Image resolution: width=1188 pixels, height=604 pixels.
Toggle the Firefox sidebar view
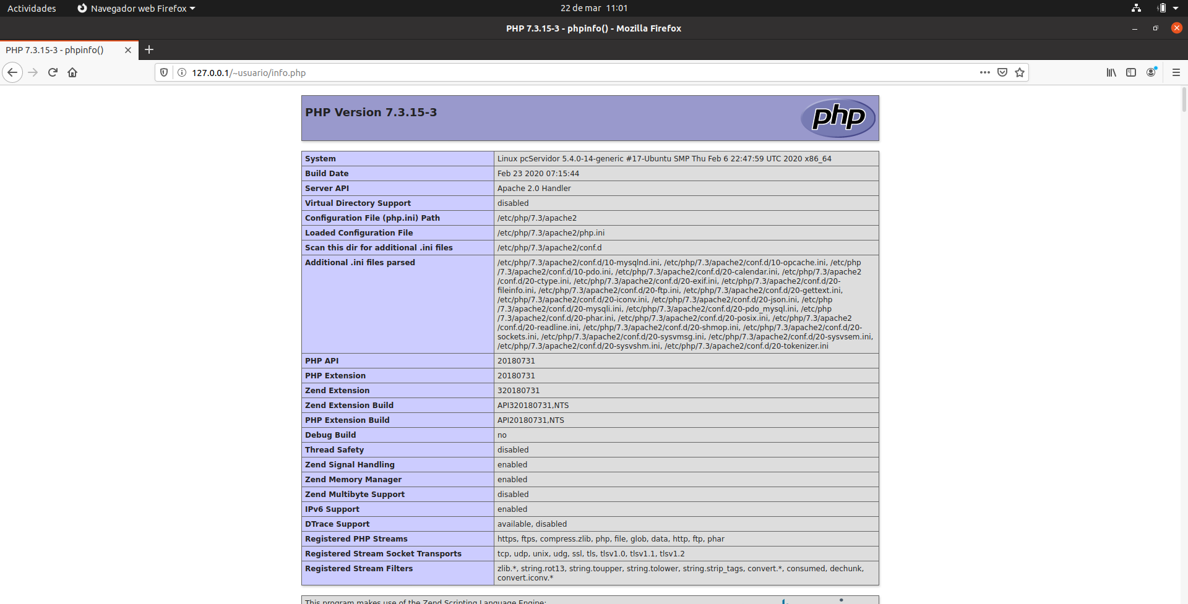coord(1131,72)
